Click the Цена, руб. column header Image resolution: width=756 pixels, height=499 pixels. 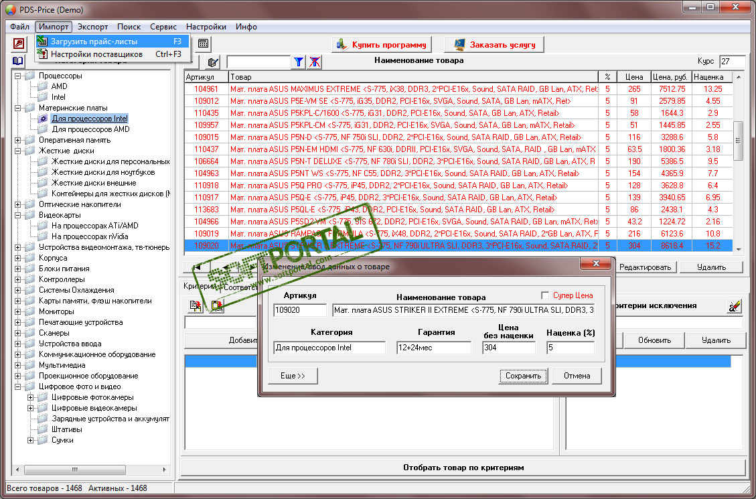coord(670,77)
